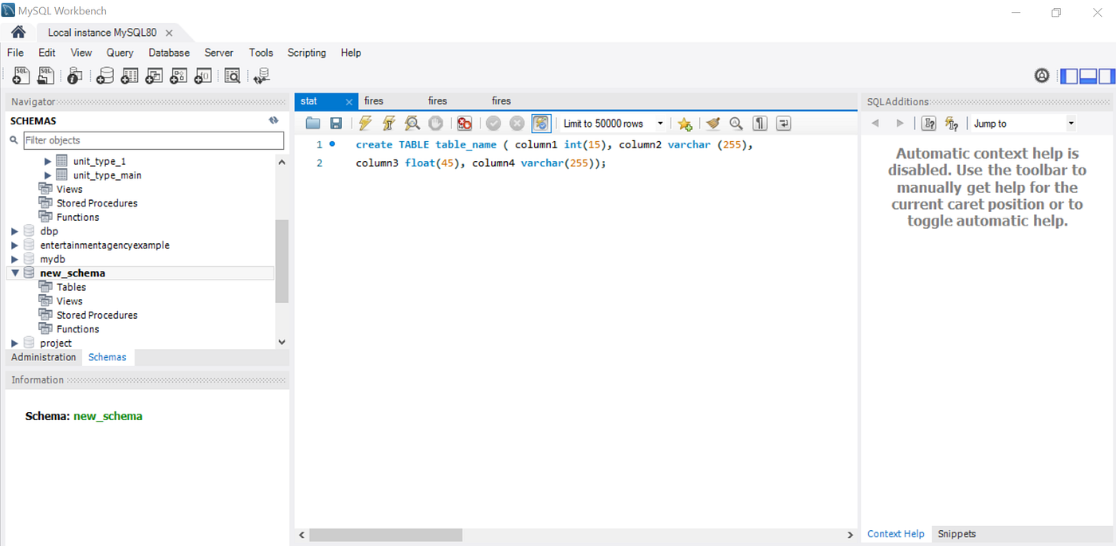This screenshot has width=1116, height=546.
Task: Expand the mydb schema
Action: tap(14, 259)
